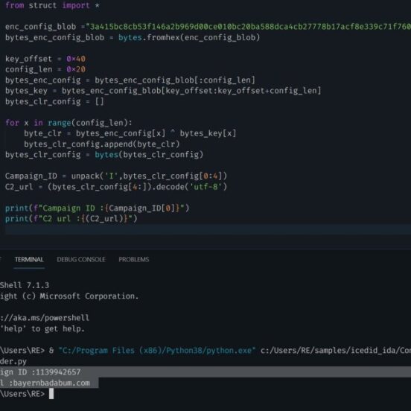Click the 'bytes_clr_config = []' line
The height and width of the screenshot is (411, 411).
[54, 101]
